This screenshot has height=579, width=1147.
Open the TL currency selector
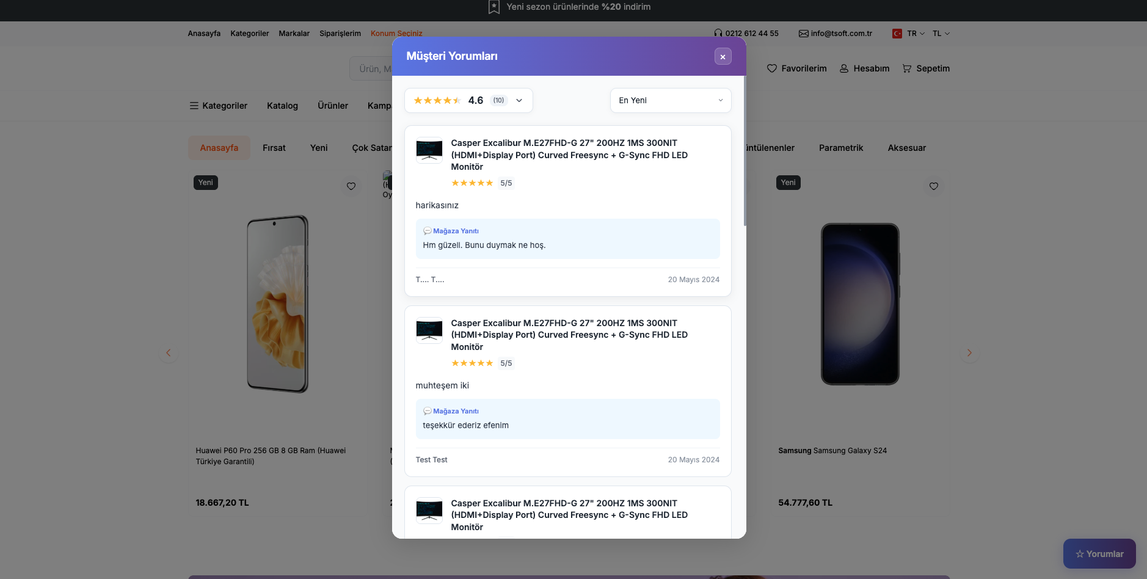pos(941,34)
